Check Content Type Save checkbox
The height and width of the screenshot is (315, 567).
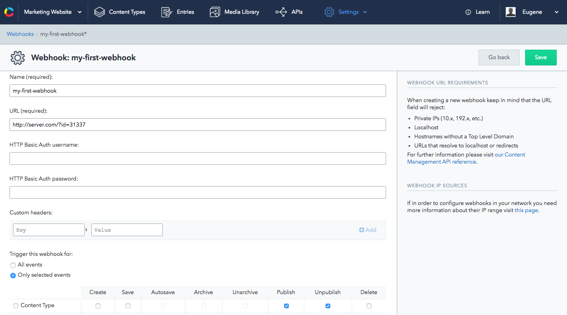tap(128, 306)
